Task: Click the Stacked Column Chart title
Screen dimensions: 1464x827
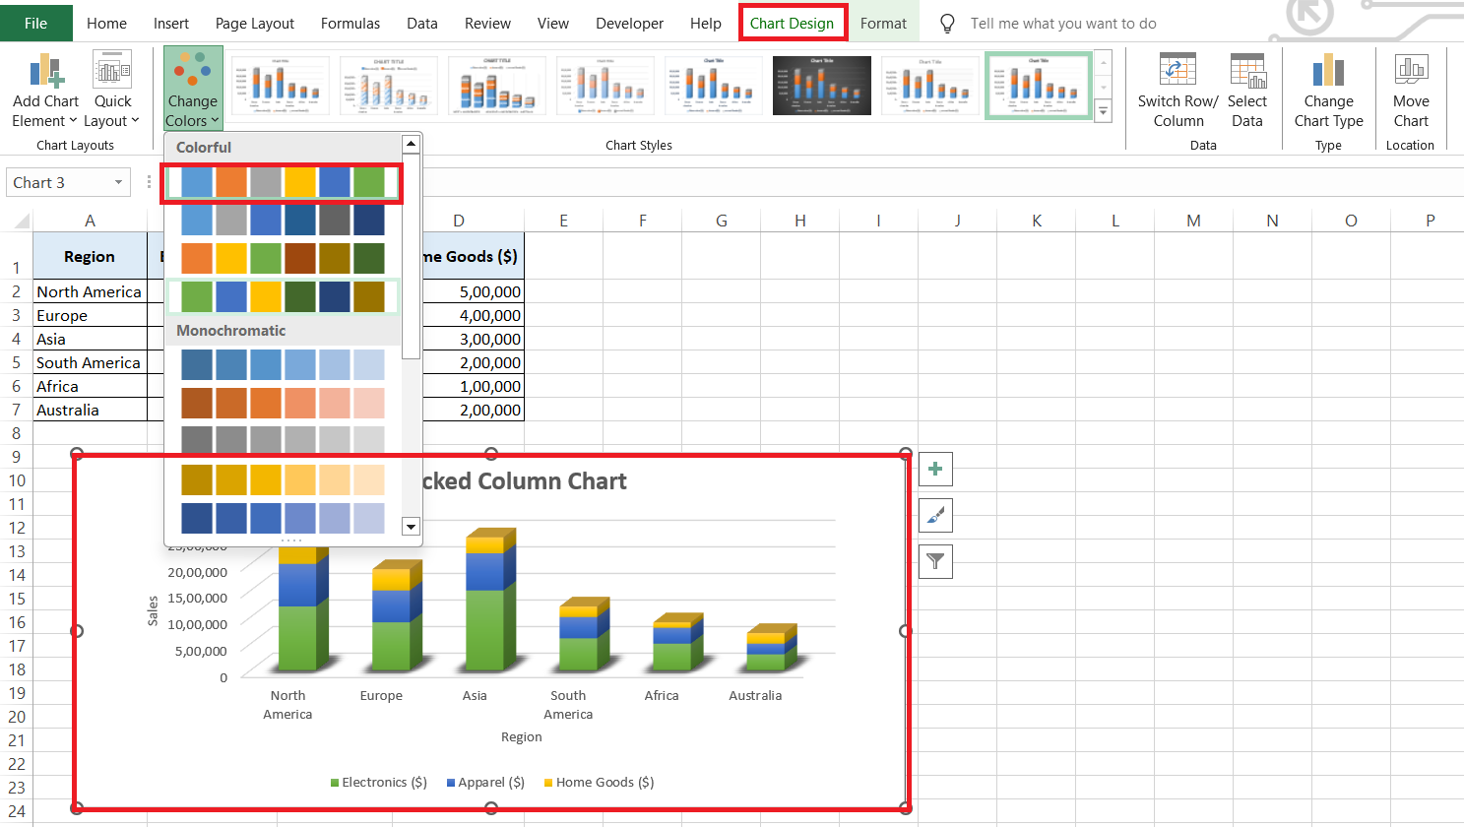Action: (x=524, y=481)
